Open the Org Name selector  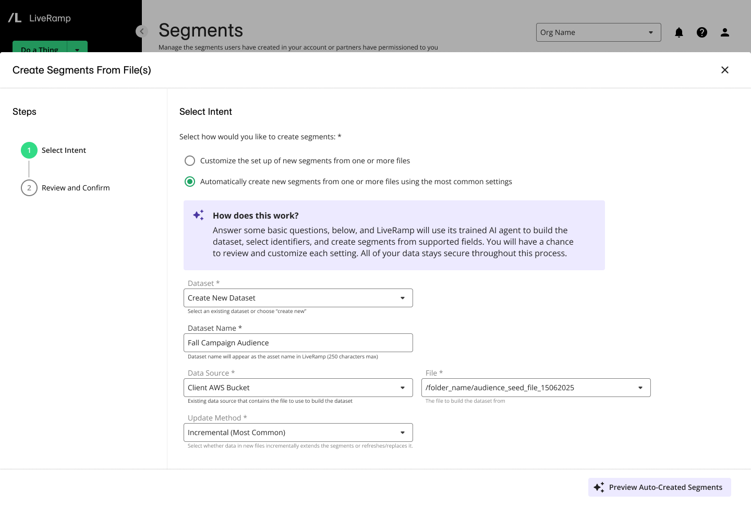(599, 32)
